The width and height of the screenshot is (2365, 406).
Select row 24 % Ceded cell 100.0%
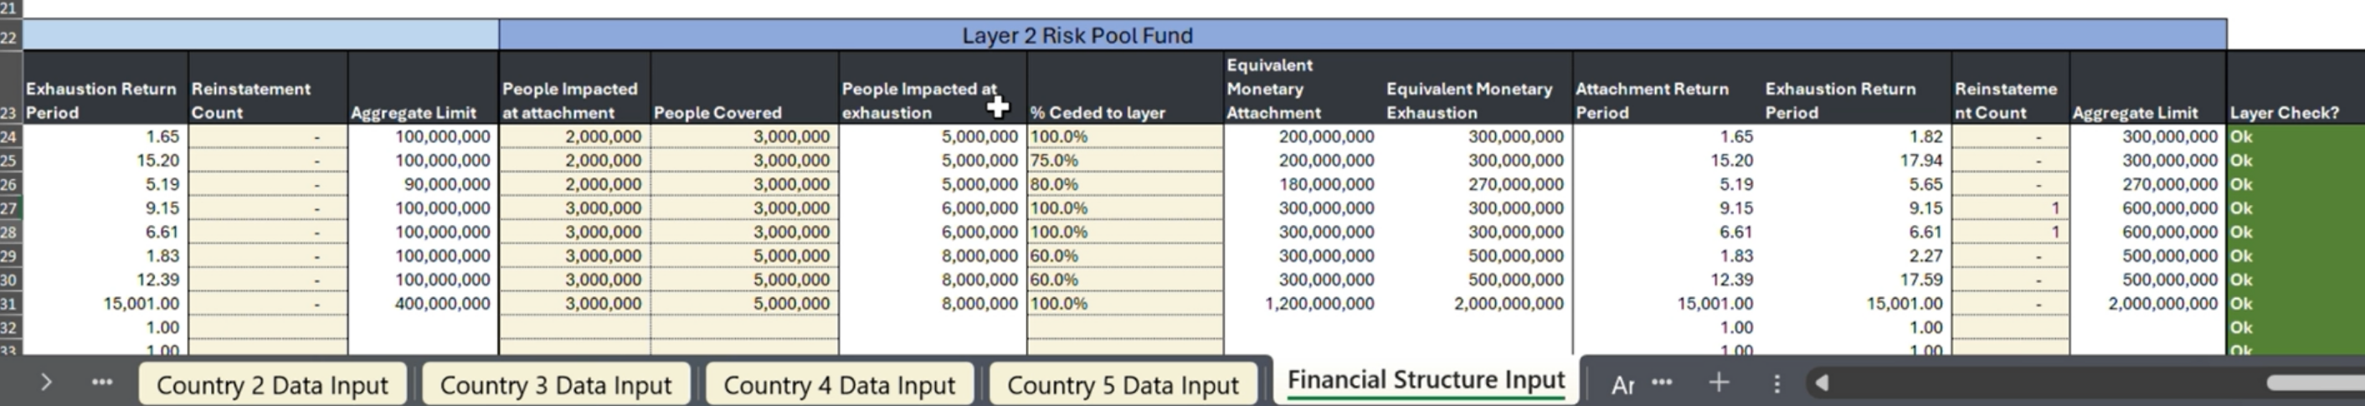coord(1124,136)
